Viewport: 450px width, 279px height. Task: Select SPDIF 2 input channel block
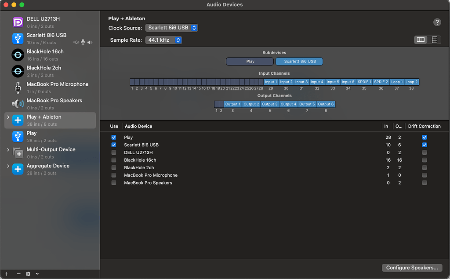click(x=381, y=82)
